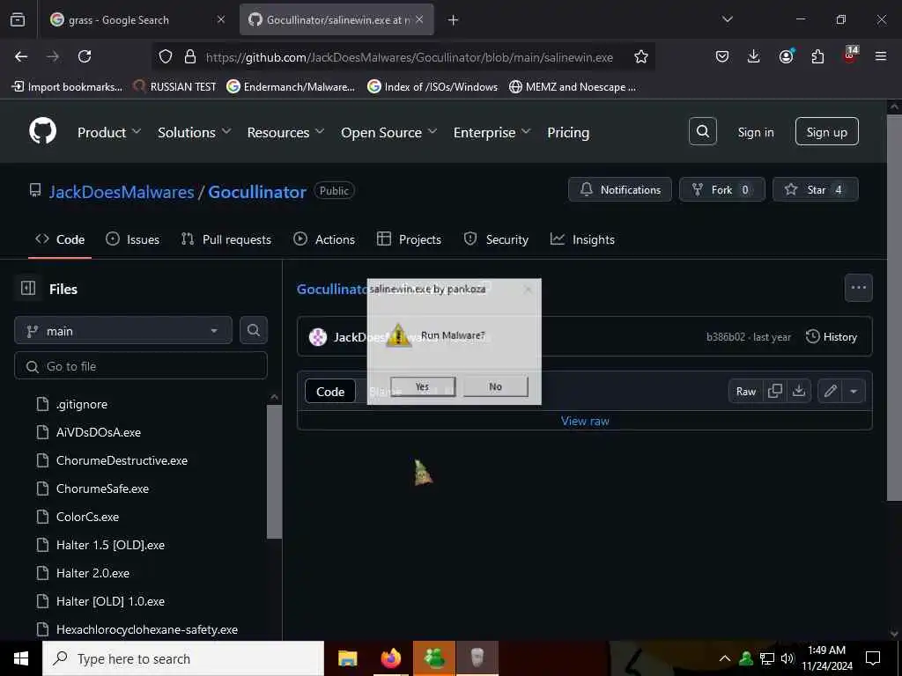
Task: Copy raw file contents icon
Action: (775, 391)
